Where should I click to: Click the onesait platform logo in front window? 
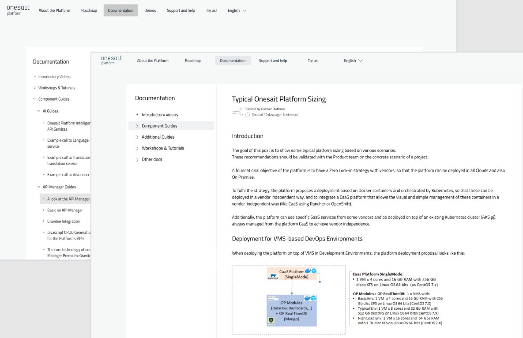coord(111,60)
